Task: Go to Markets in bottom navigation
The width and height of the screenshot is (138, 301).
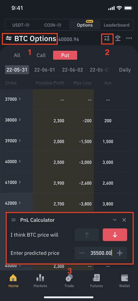Action: click(40, 281)
